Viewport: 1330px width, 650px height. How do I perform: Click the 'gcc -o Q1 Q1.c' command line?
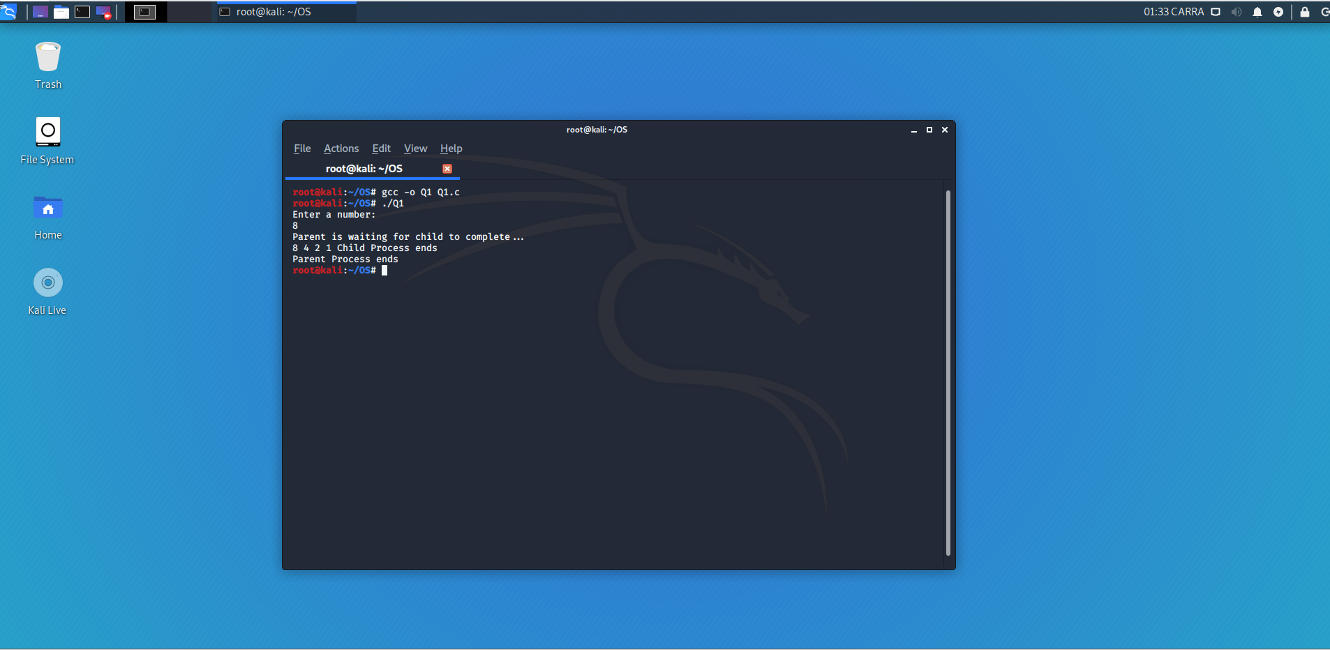[x=376, y=192]
